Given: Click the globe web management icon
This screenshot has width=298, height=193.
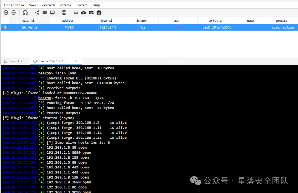Looking at the screenshot, I should click(x=64, y=12).
